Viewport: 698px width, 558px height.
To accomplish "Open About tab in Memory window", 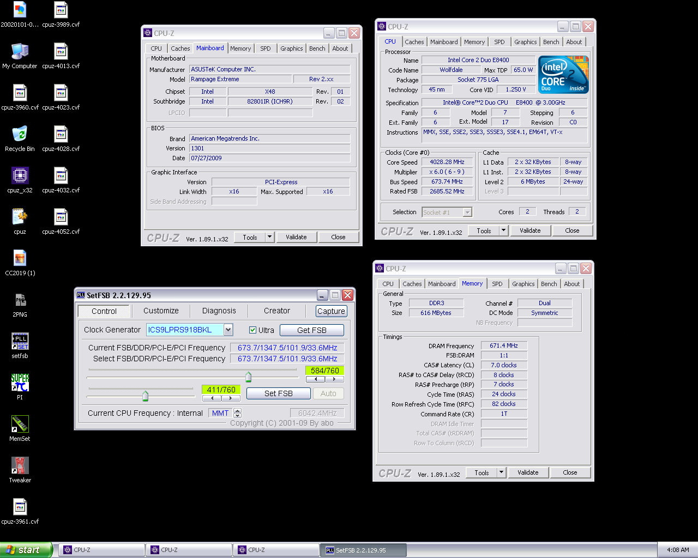I will pyautogui.click(x=572, y=284).
